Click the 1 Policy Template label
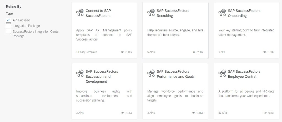The width and height of the screenshot is (282, 122). pyautogui.click(x=86, y=52)
